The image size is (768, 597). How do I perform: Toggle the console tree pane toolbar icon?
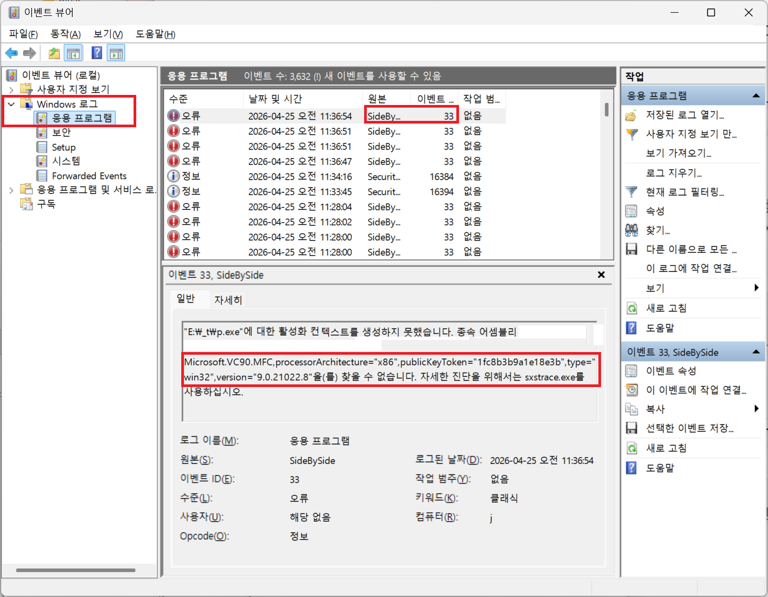click(x=73, y=53)
